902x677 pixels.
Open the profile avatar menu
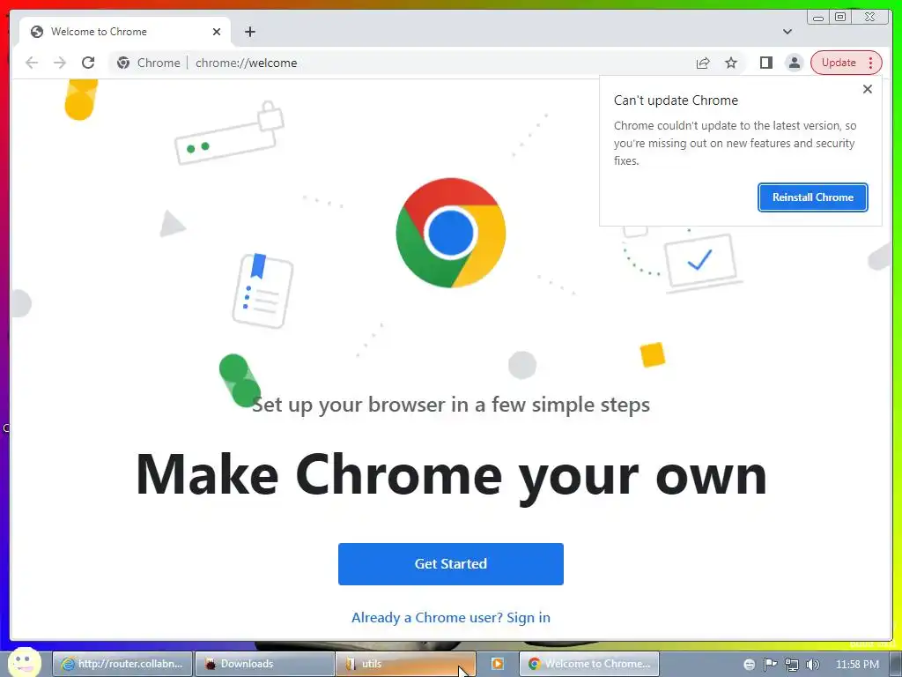795,63
